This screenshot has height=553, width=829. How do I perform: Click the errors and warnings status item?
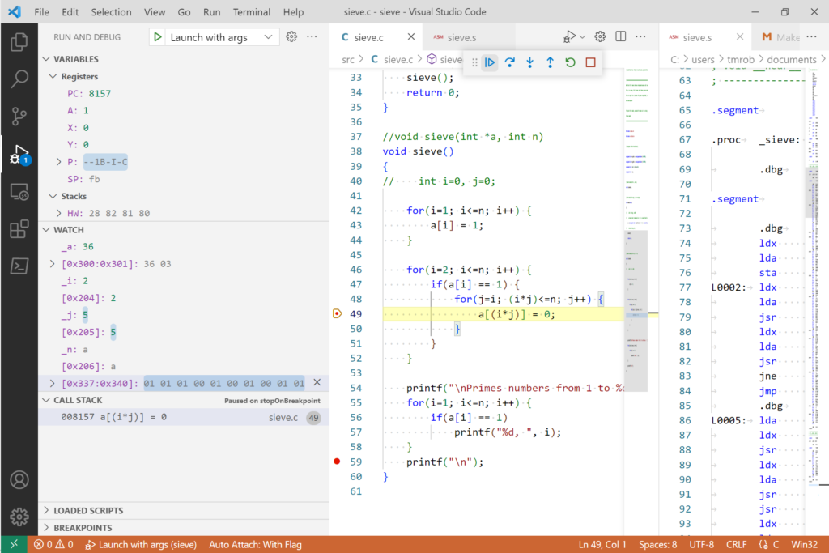coord(54,544)
